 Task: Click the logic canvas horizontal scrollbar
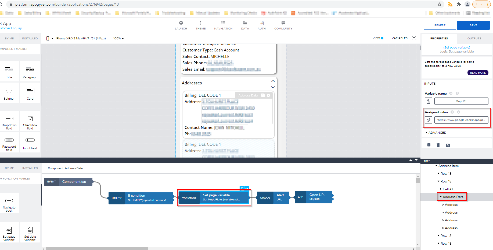click(97, 249)
